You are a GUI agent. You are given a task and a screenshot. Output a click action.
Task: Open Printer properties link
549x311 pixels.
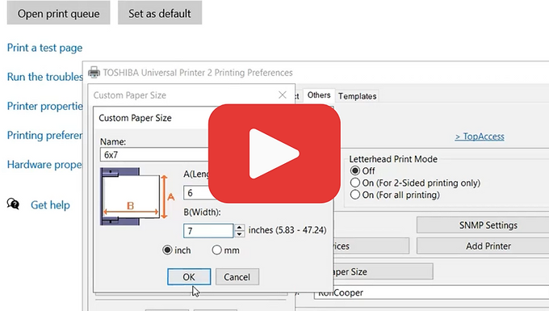point(45,106)
